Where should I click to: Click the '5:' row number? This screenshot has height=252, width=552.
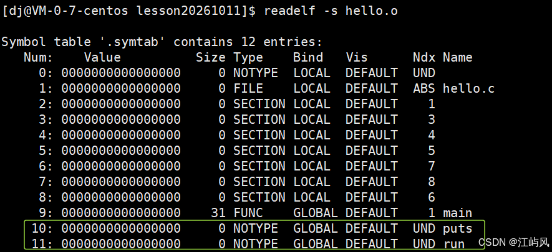click(46, 151)
